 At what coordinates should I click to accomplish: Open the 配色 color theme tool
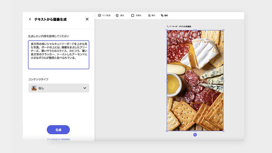click(x=120, y=15)
